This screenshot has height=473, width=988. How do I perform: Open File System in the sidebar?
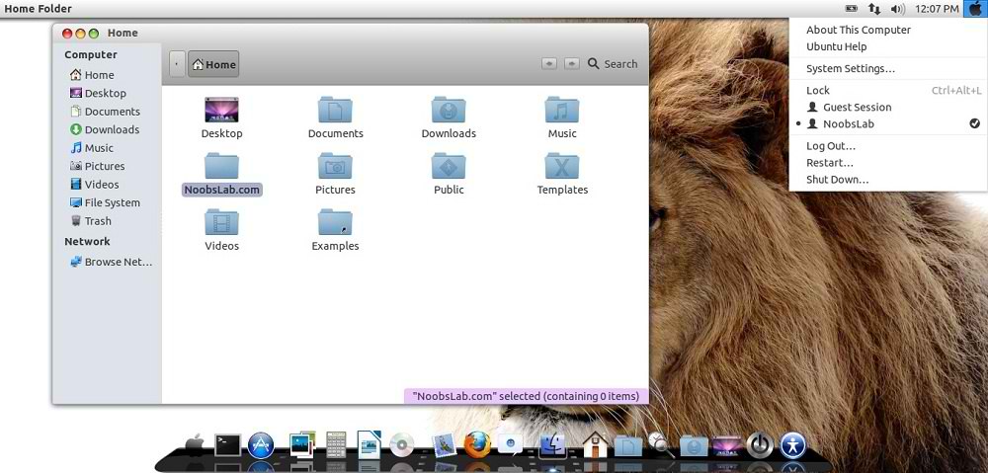pyautogui.click(x=105, y=202)
